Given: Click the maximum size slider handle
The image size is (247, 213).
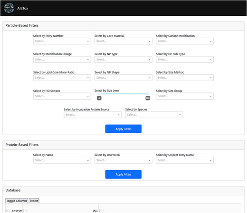Looking at the screenshot, I should 148,94.
